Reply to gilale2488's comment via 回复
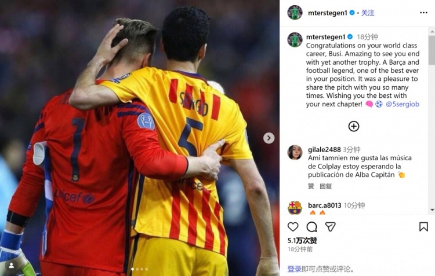Screen dimensions: 435x276 (326, 186)
